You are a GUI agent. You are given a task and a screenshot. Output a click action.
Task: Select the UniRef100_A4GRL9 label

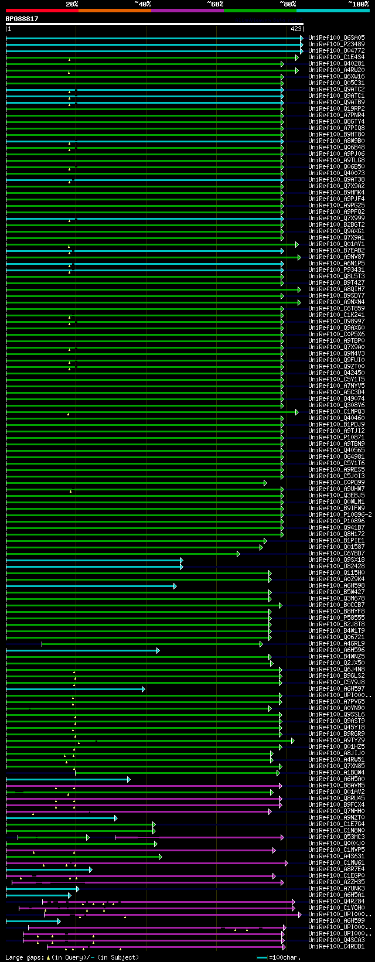(336, 644)
